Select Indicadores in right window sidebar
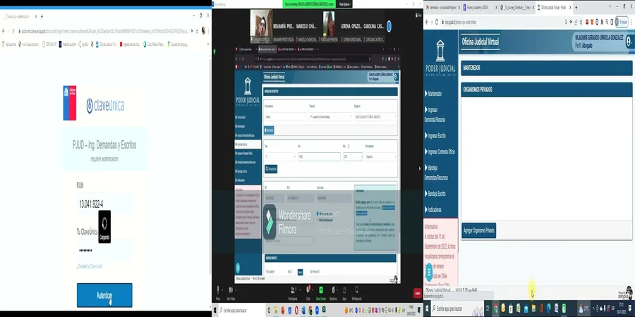This screenshot has height=317, width=635. pos(434,210)
